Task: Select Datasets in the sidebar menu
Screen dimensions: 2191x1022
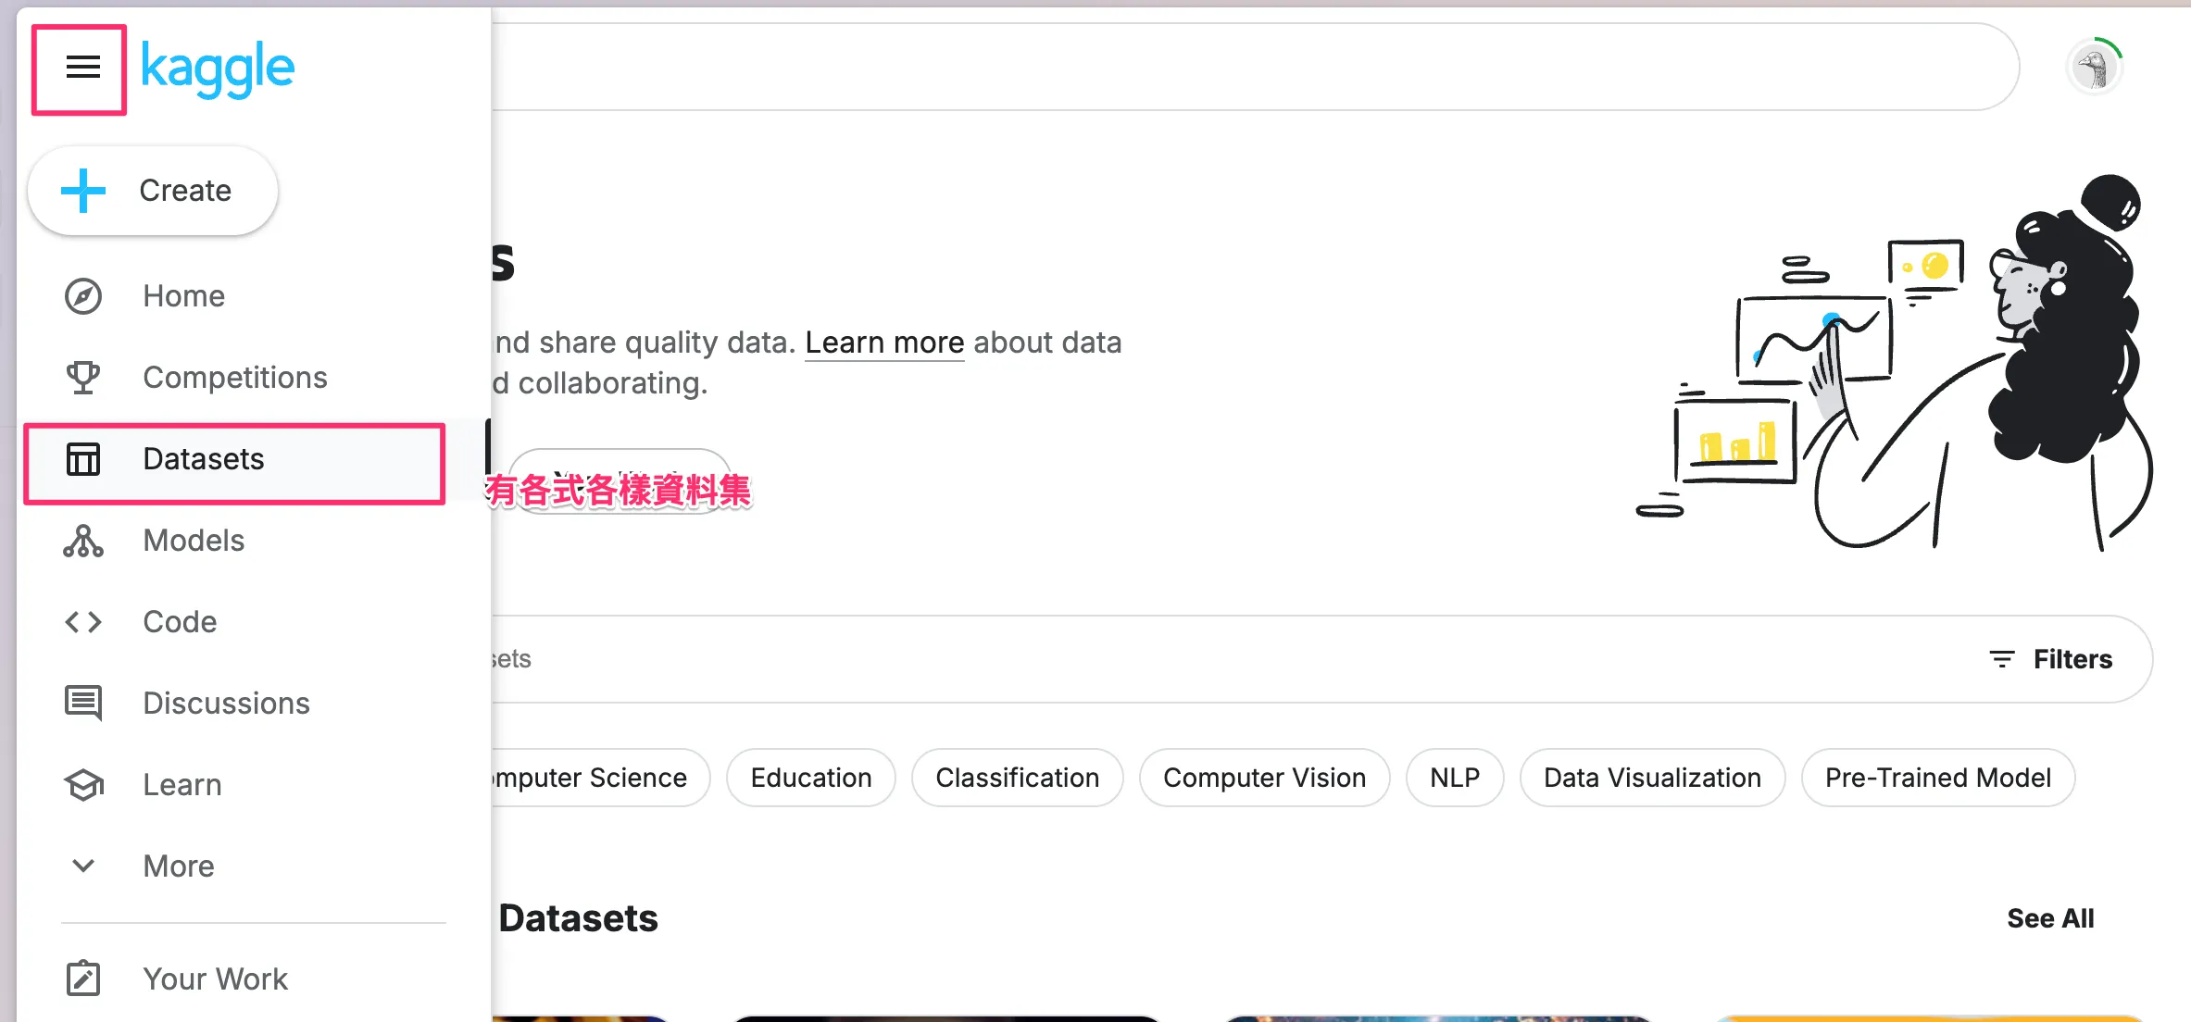Action: 204,459
